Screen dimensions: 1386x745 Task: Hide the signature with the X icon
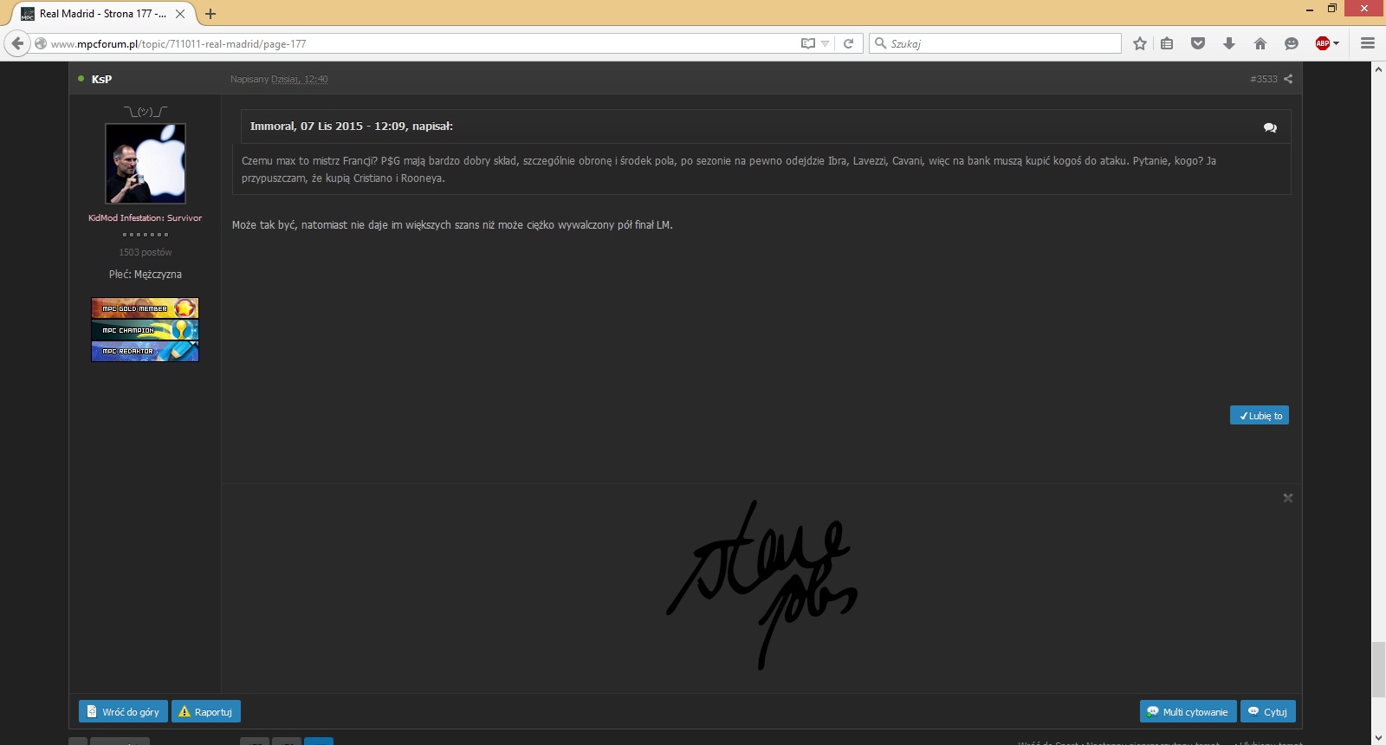1288,498
